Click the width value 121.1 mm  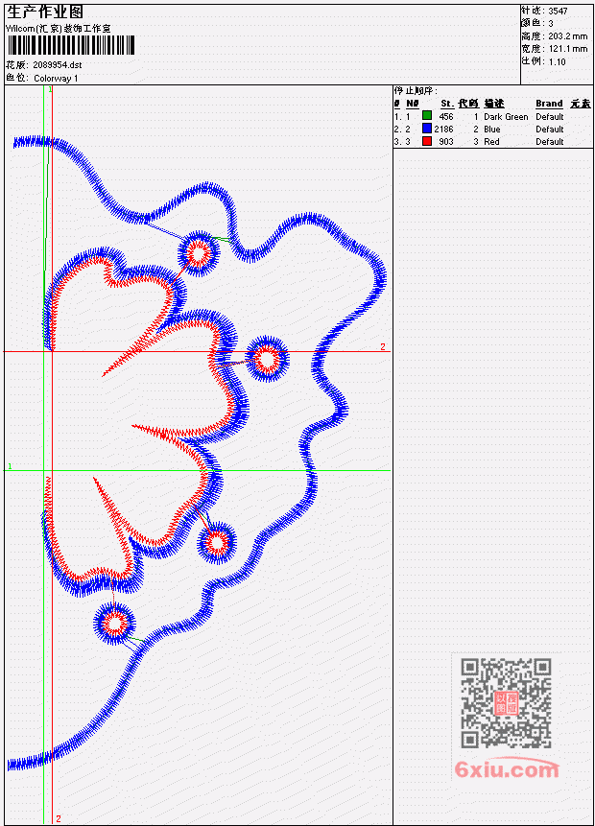(567, 49)
